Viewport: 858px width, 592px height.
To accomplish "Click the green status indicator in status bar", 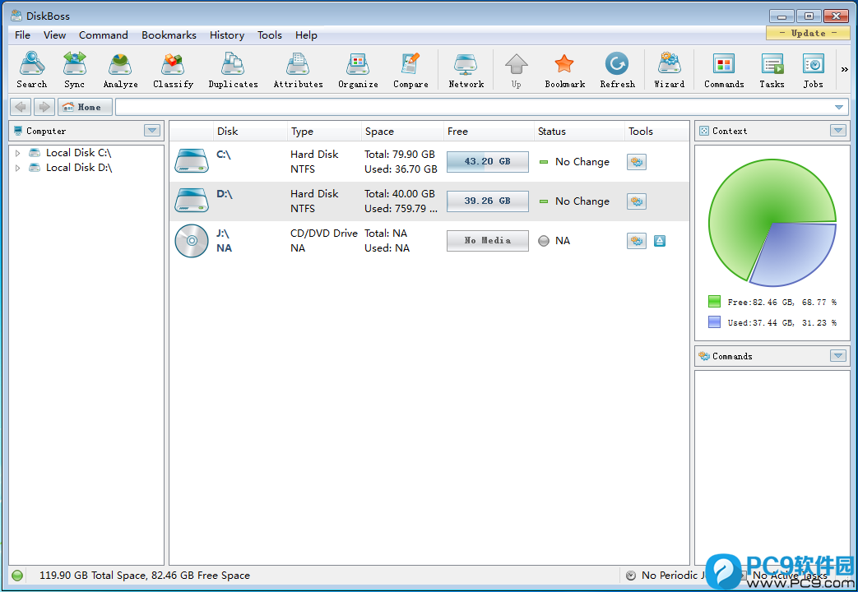I will (17, 576).
